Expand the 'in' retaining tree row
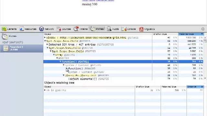 pyautogui.click(x=45, y=90)
